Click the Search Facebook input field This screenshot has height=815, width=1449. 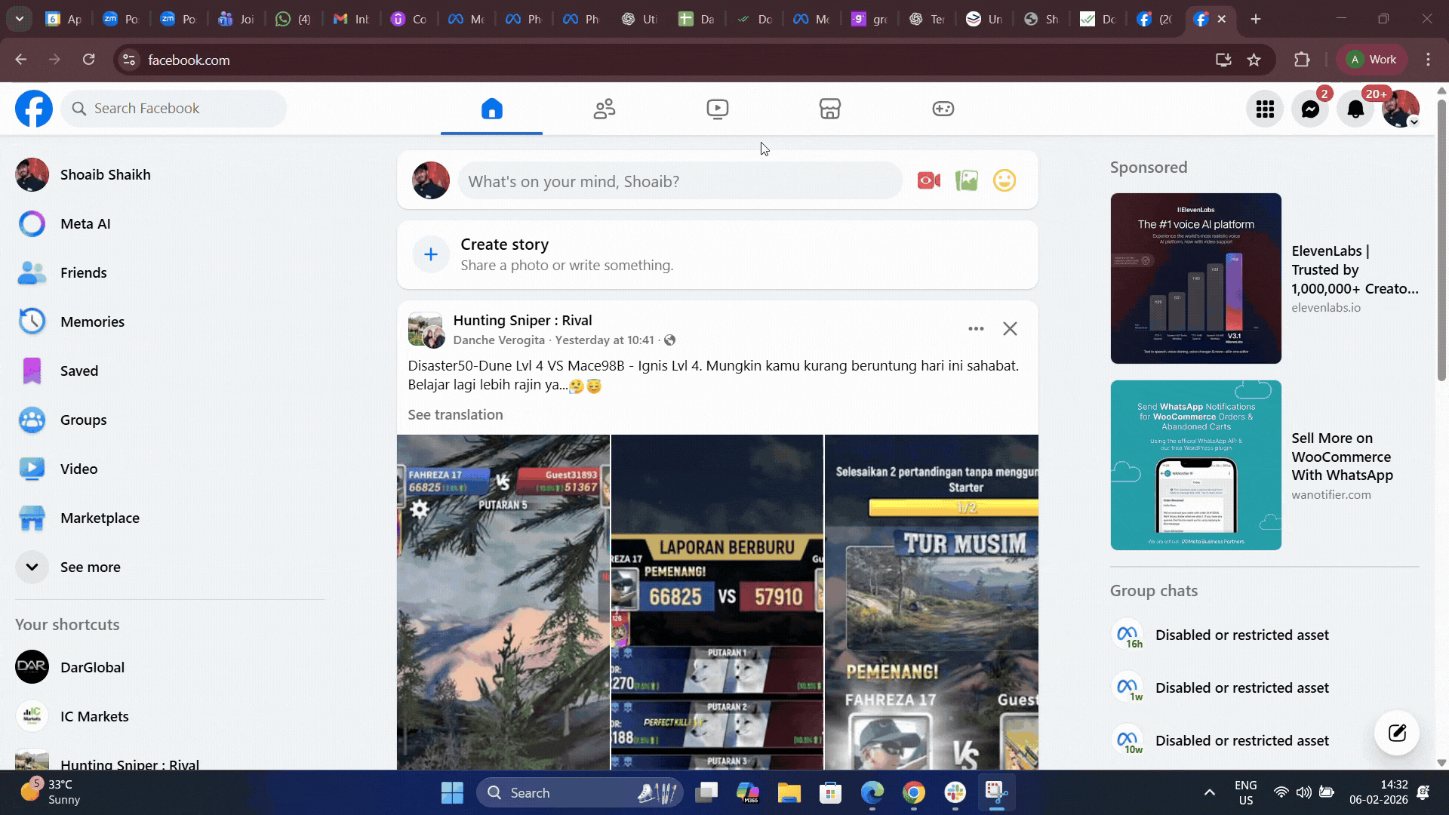click(181, 109)
